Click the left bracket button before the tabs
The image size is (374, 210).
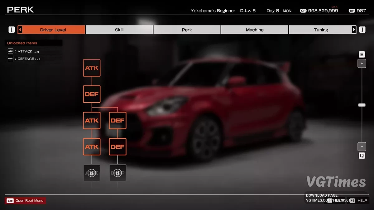[12, 29]
